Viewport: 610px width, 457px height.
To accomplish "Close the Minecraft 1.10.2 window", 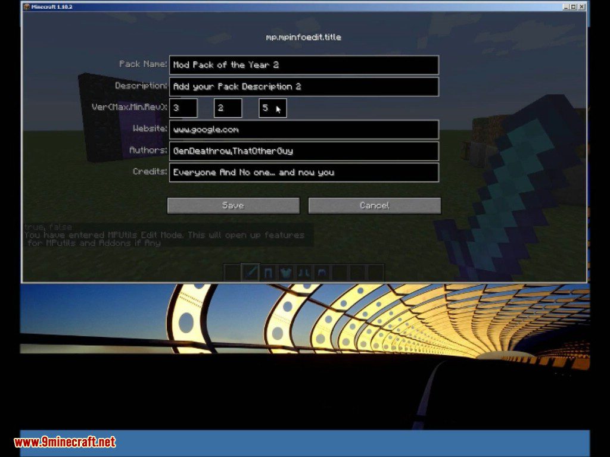I will [x=582, y=7].
